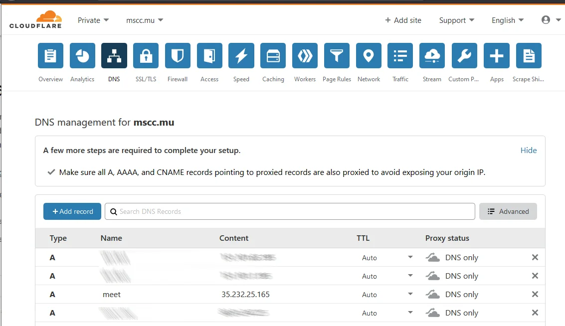Viewport: 565px width, 326px height.
Task: Open the Firewall shield icon
Action: 178,55
